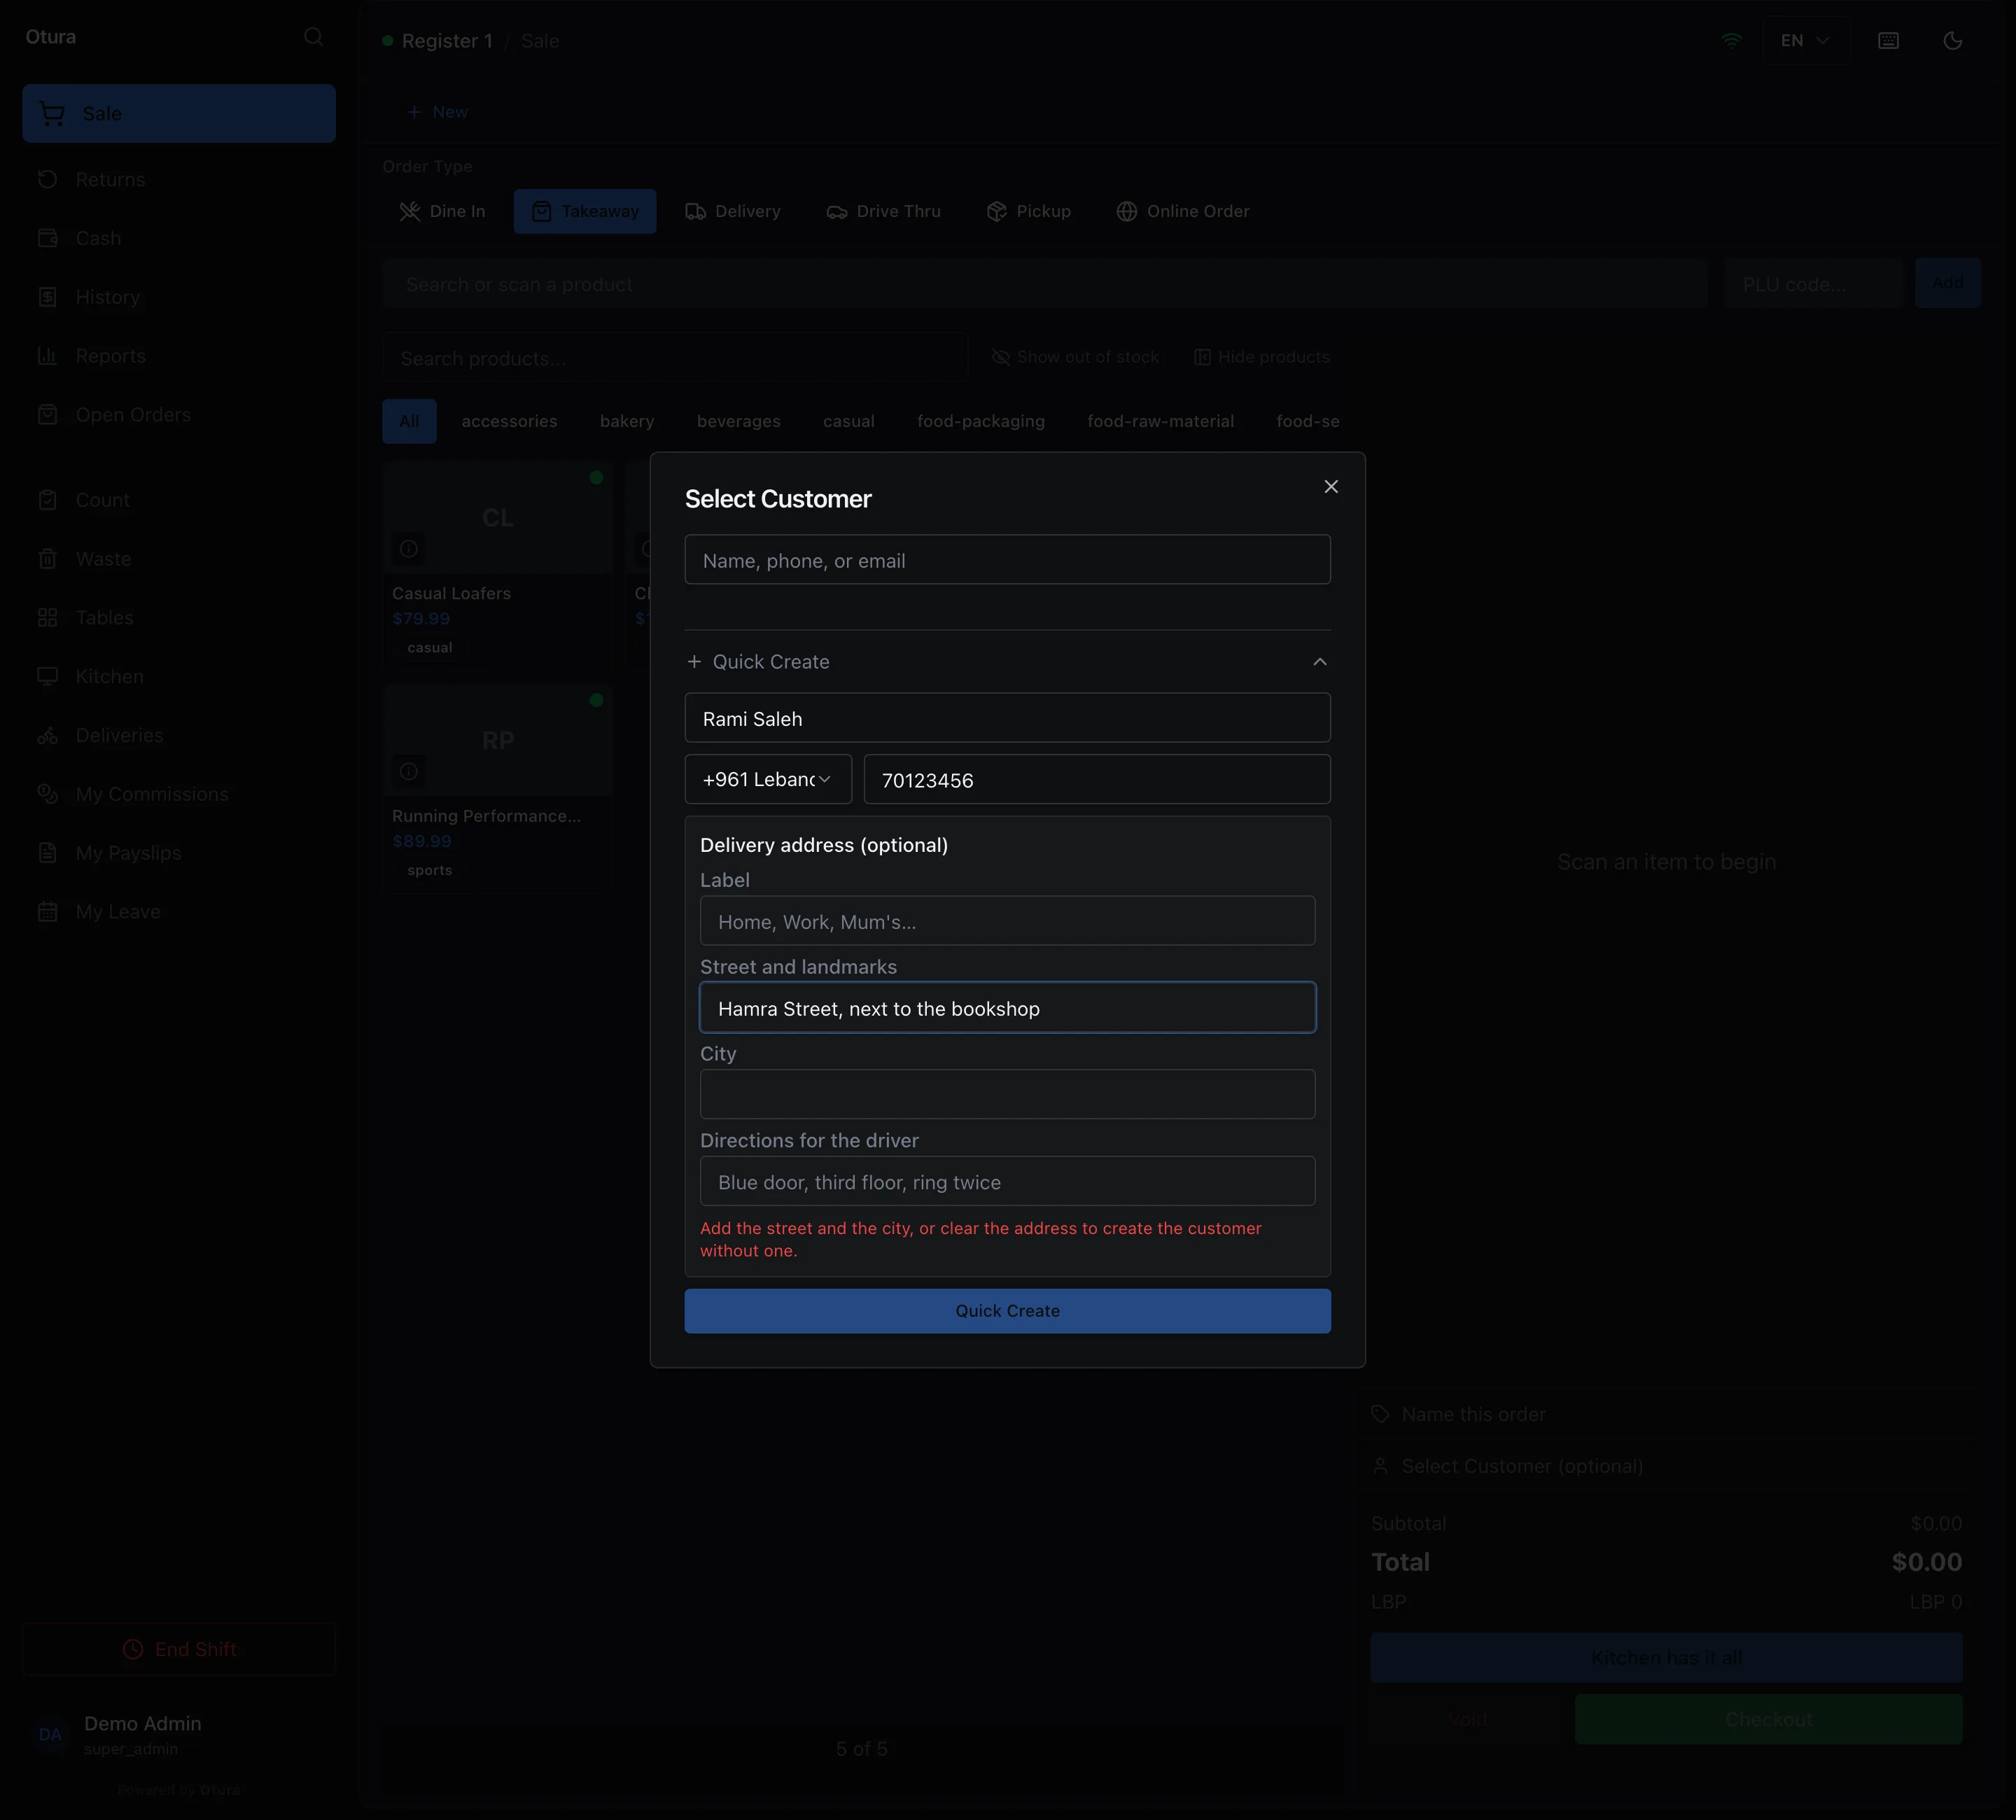Open Reports in the sidebar
Image resolution: width=2016 pixels, height=1820 pixels.
pyautogui.click(x=179, y=356)
